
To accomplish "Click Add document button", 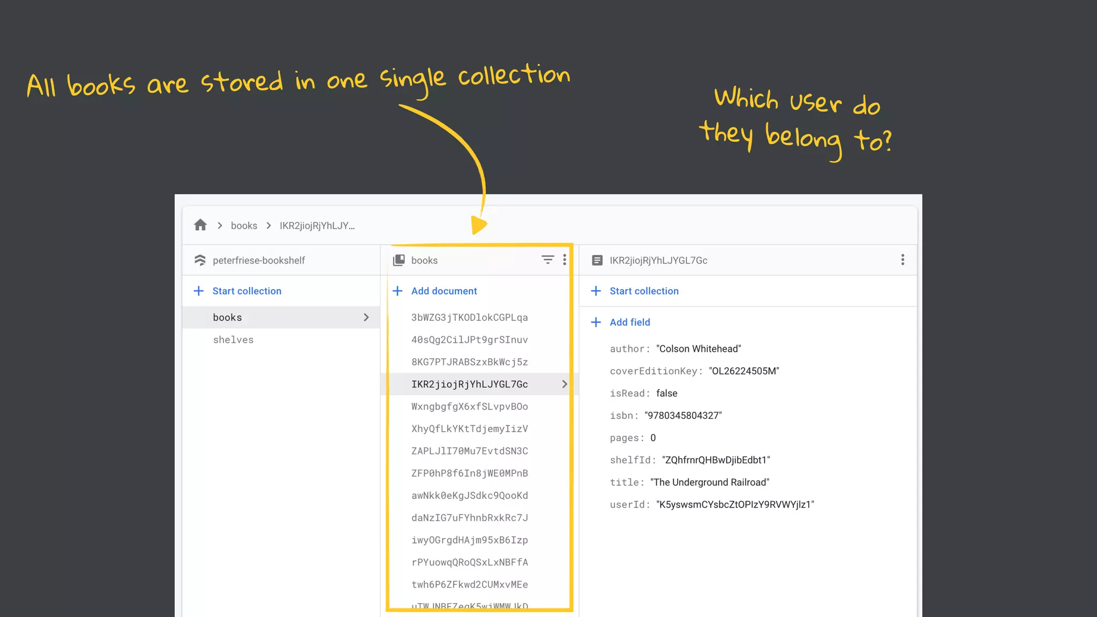I will [x=444, y=291].
